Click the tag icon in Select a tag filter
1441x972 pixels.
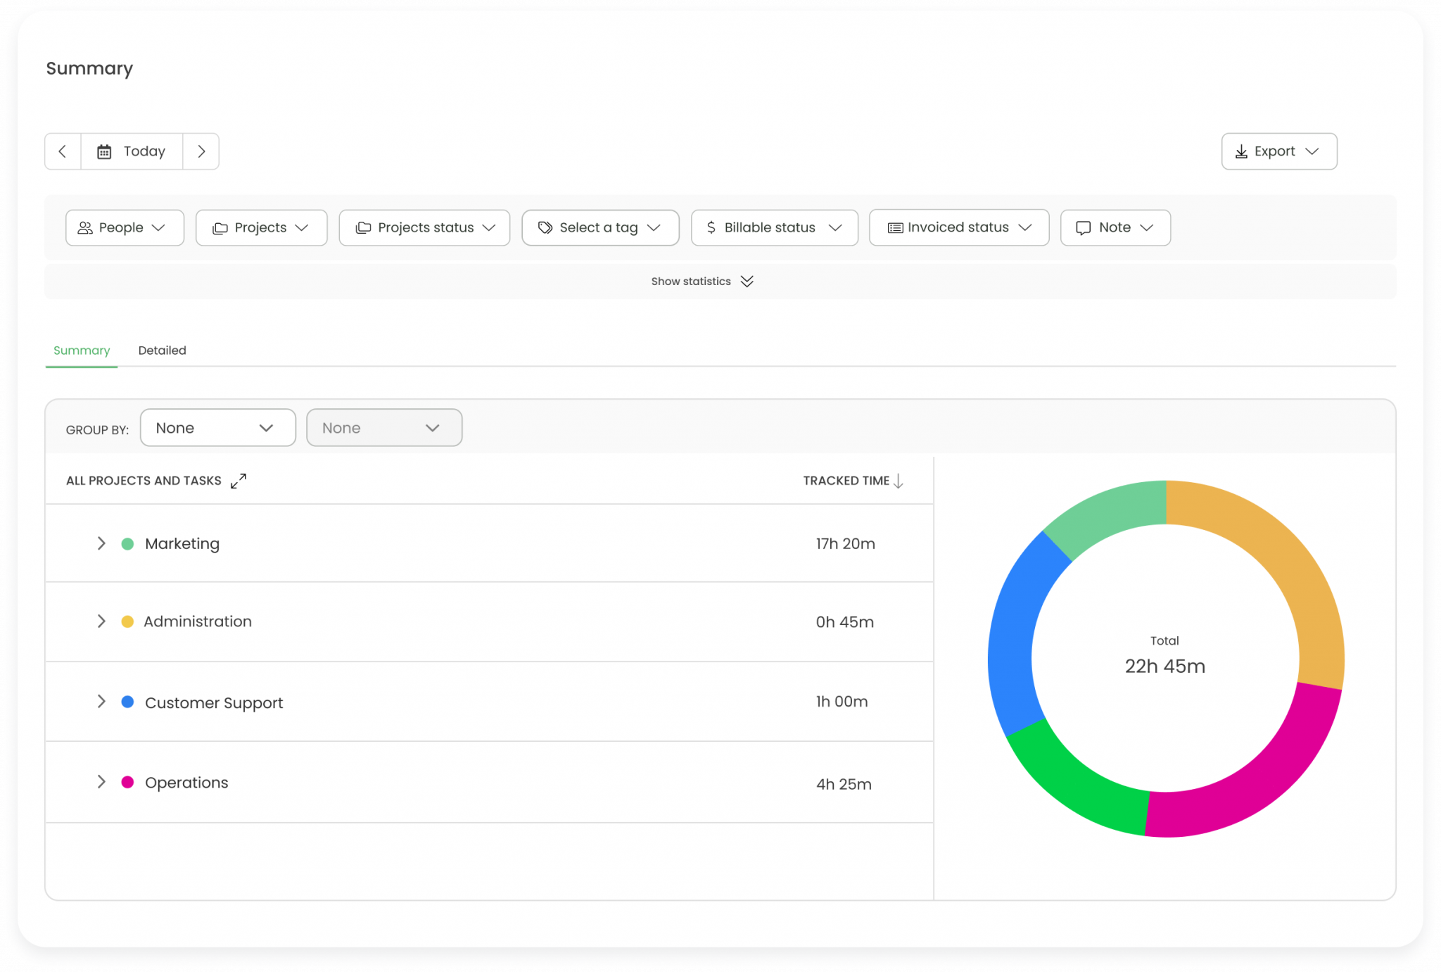point(545,227)
